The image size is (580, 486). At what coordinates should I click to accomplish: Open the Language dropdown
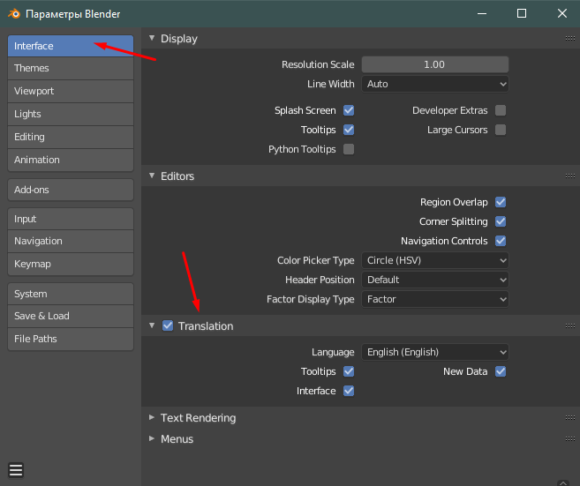[435, 352]
